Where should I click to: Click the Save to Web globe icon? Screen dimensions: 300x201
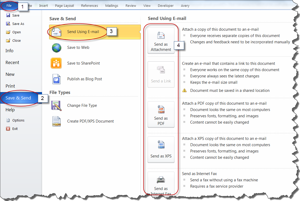pyautogui.click(x=56, y=47)
